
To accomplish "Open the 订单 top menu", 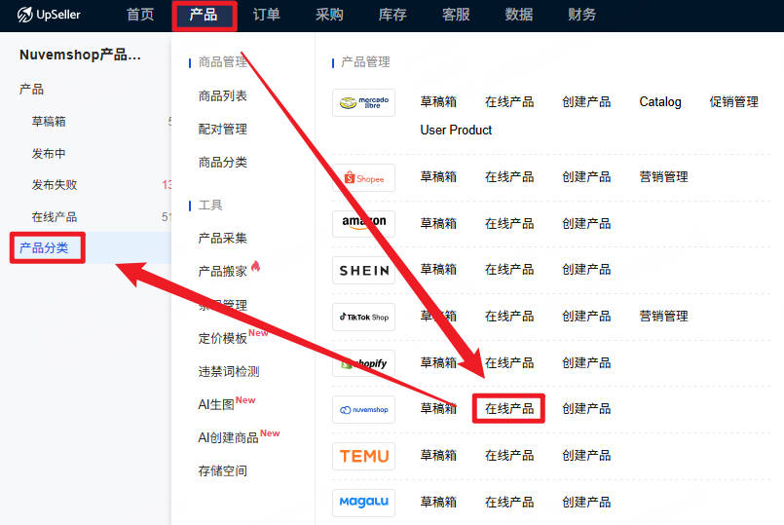I will tap(266, 15).
